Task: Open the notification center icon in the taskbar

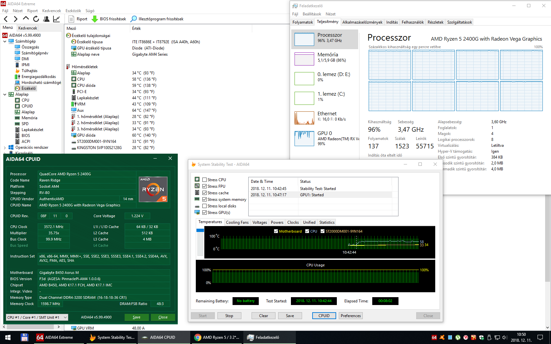Action: coord(540,337)
